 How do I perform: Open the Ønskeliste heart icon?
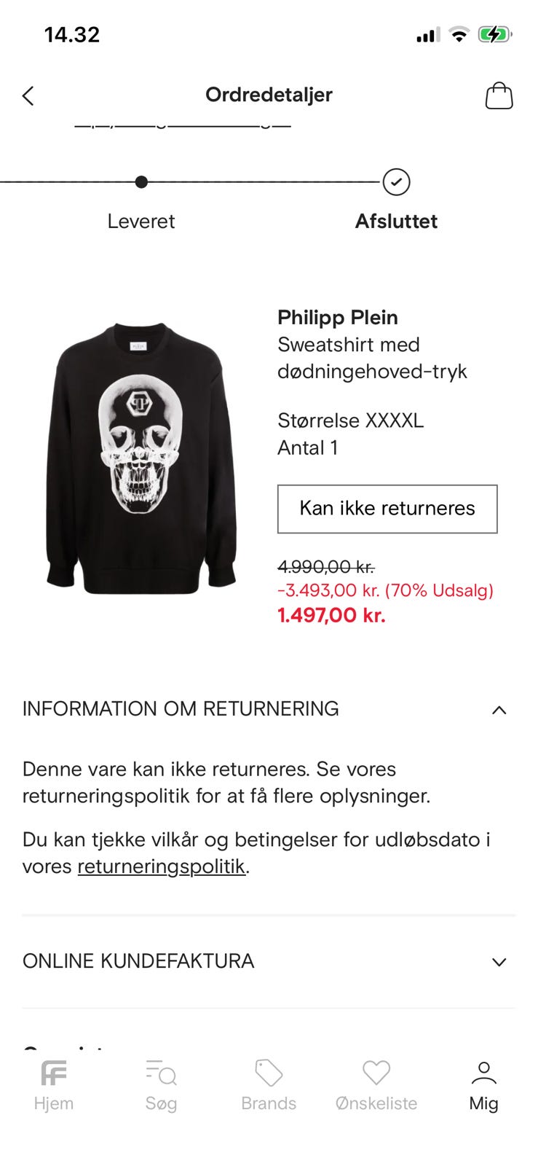[x=376, y=1073]
